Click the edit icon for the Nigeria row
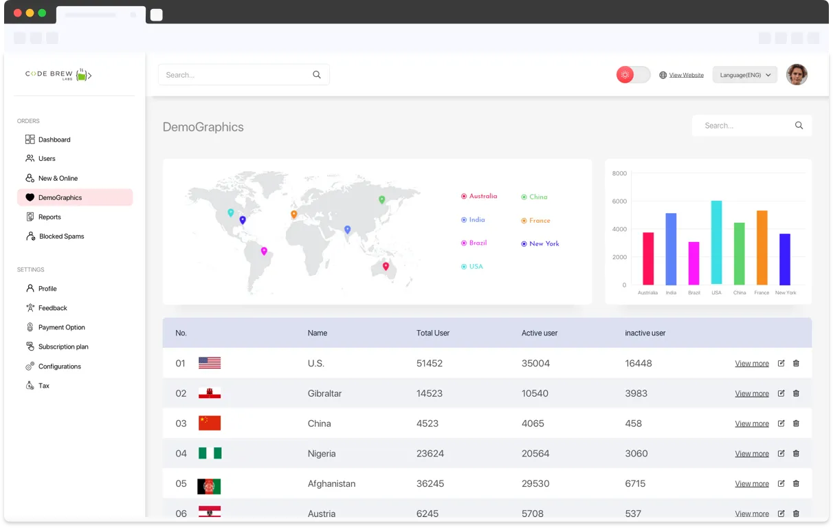Screen dimensions: 833x528 pos(781,454)
